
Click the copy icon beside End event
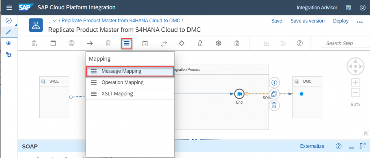click(x=274, y=94)
